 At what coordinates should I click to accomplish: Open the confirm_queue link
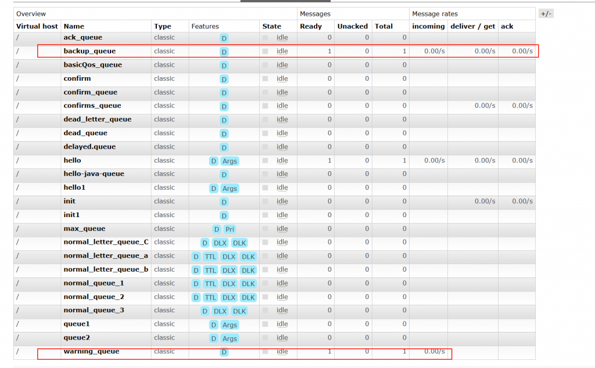click(90, 92)
